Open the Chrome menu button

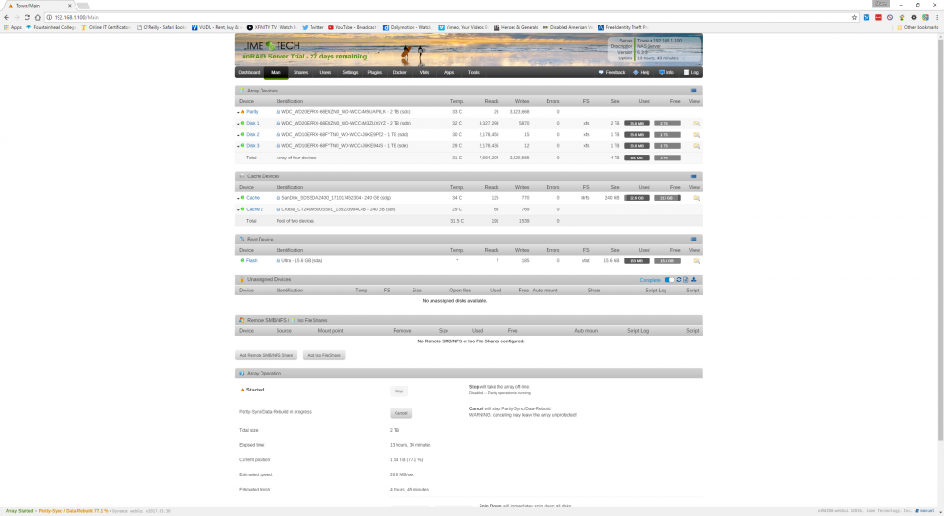point(937,17)
